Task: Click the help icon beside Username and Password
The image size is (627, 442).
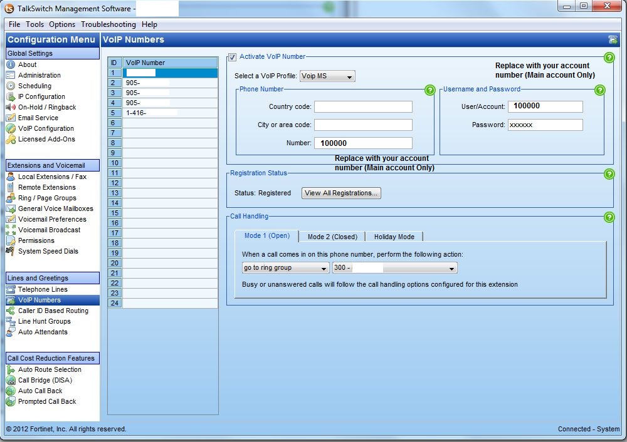Action: click(599, 90)
